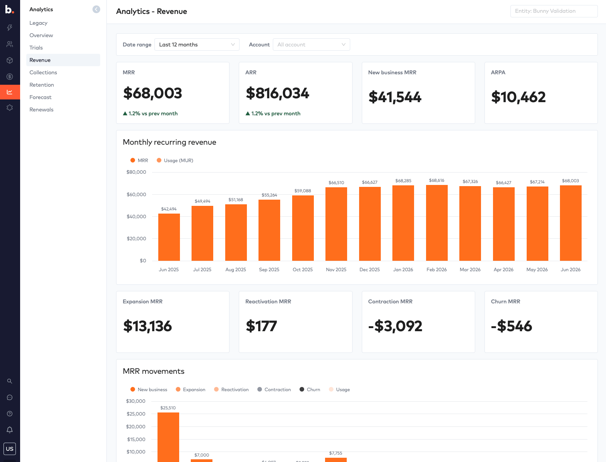Open the Overview page
Screen dimensions: 606x462
click(x=41, y=35)
